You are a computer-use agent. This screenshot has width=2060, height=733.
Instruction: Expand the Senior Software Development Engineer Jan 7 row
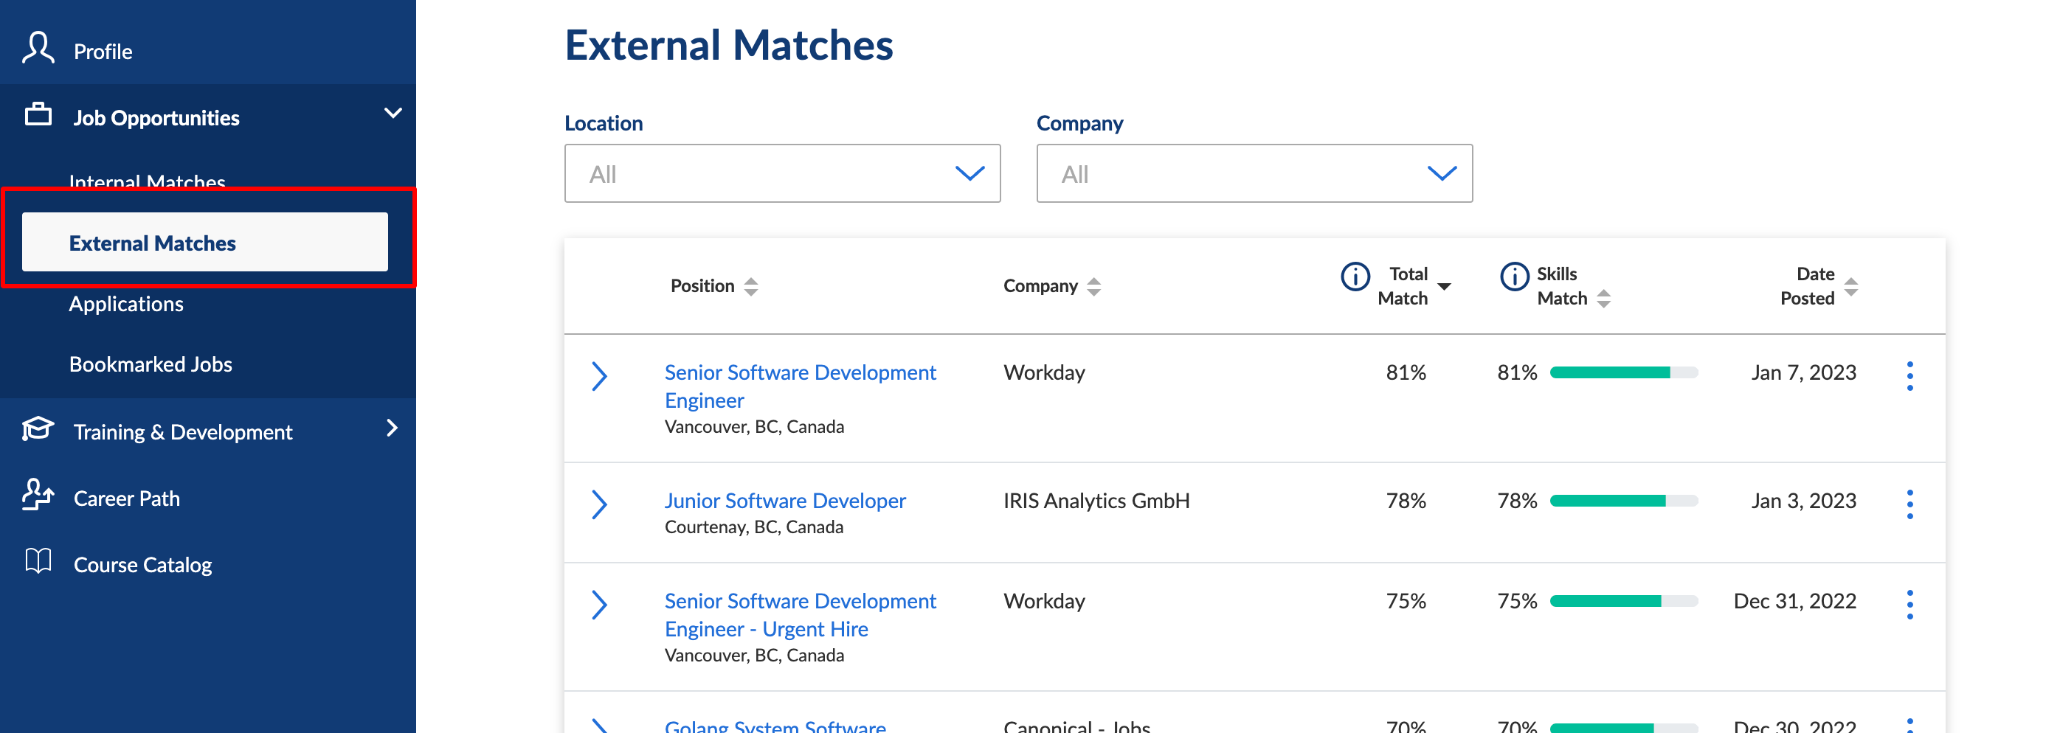tap(599, 375)
